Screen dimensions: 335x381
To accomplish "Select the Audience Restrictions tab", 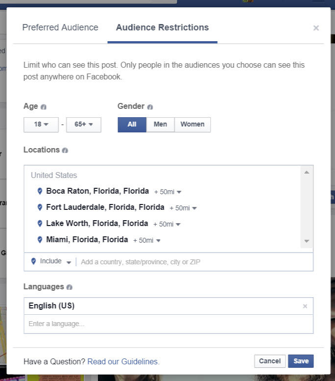I will 163,27.
